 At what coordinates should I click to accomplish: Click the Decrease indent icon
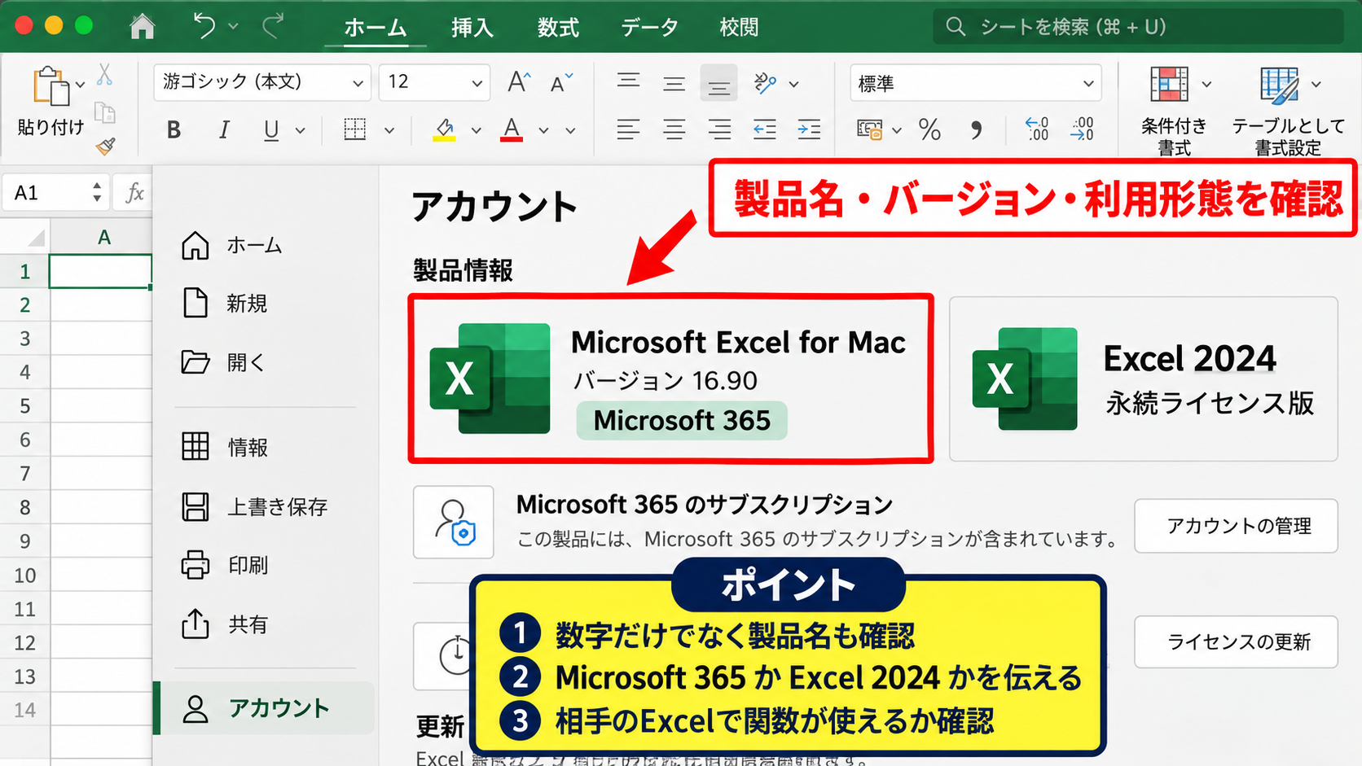pyautogui.click(x=764, y=129)
